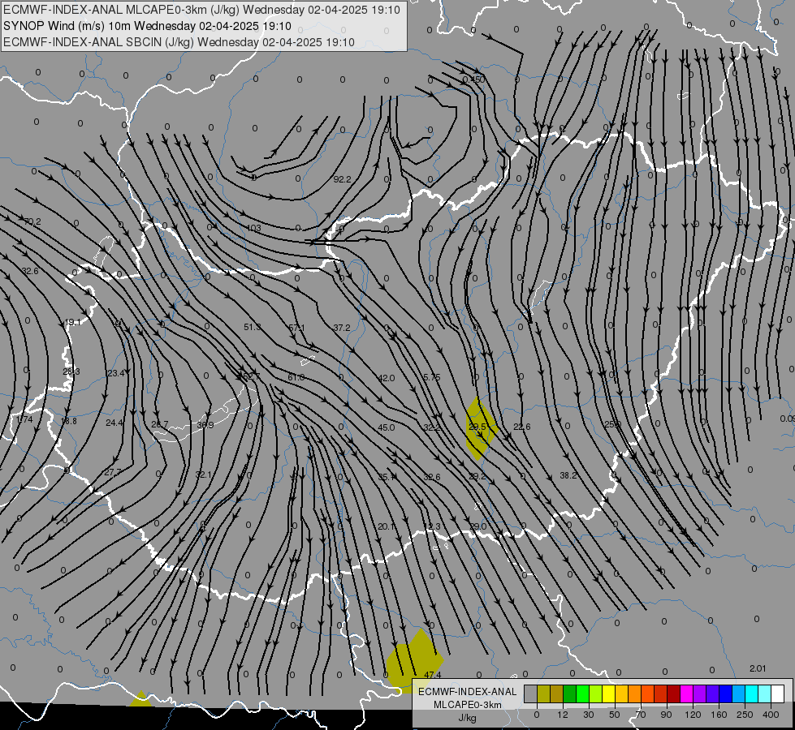Click the map value '29.2'
The height and width of the screenshot is (730, 795).
[477, 477]
